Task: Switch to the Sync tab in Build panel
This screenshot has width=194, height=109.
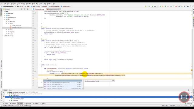Action: (10, 90)
